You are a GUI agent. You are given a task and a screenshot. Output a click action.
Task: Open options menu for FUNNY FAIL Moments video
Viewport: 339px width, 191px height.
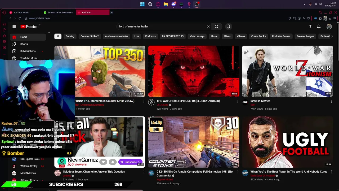[144, 101]
